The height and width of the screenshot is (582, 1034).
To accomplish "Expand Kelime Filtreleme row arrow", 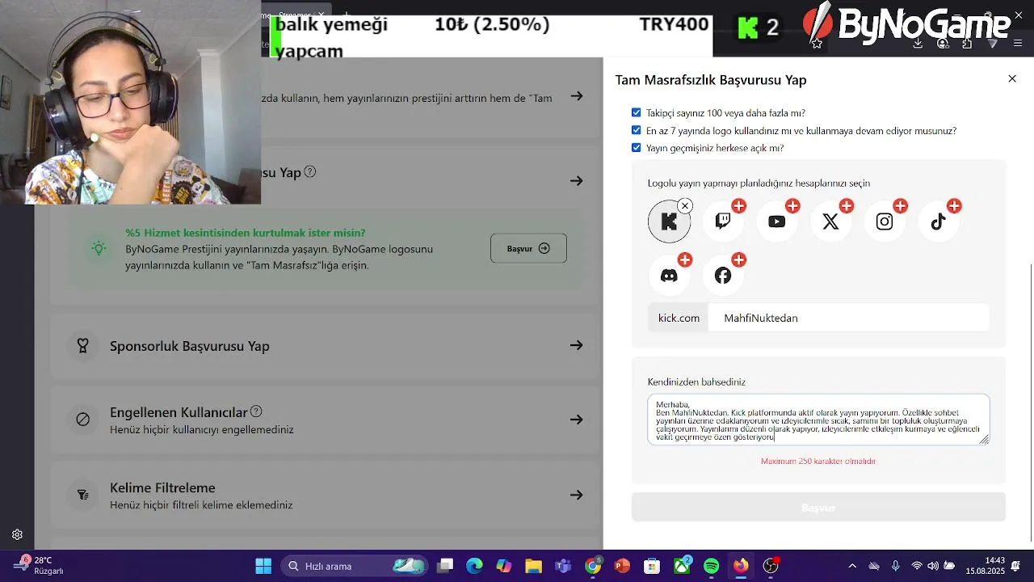I will pyautogui.click(x=576, y=495).
